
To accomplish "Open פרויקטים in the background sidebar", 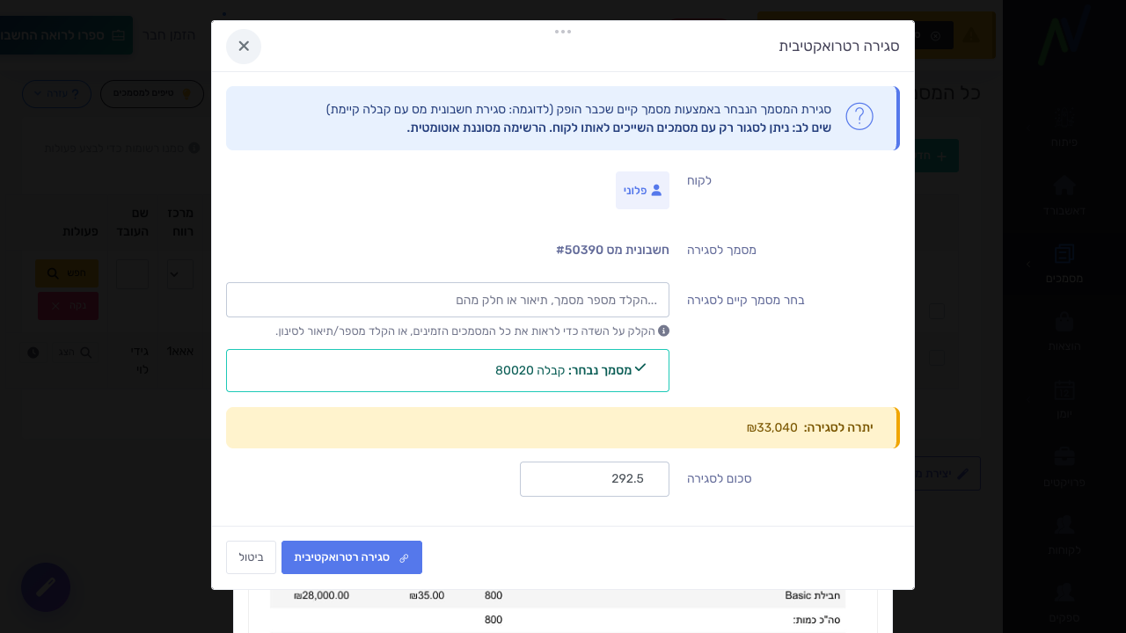I will click(1064, 469).
